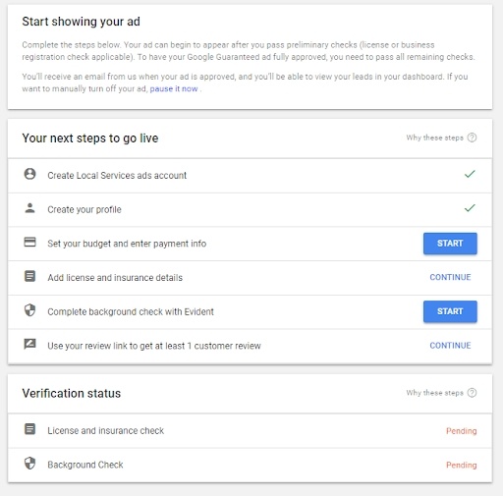Viewport: 503px width, 496px height.
Task: Click the person icon beside Create your profile
Action: point(29,208)
